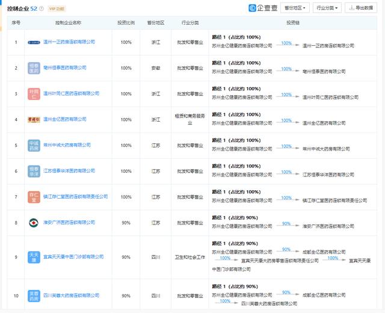
Task: Click the 亳州恒泰医药 logo icon in row 2
Action: [34, 68]
